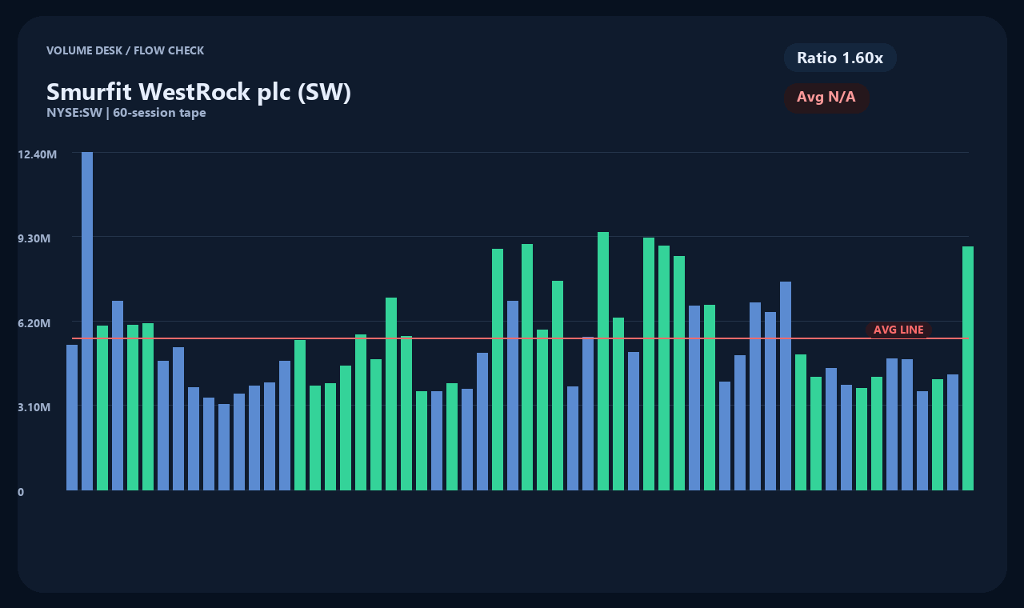Select the last green bar at far right
The image size is (1024, 608).
968,368
